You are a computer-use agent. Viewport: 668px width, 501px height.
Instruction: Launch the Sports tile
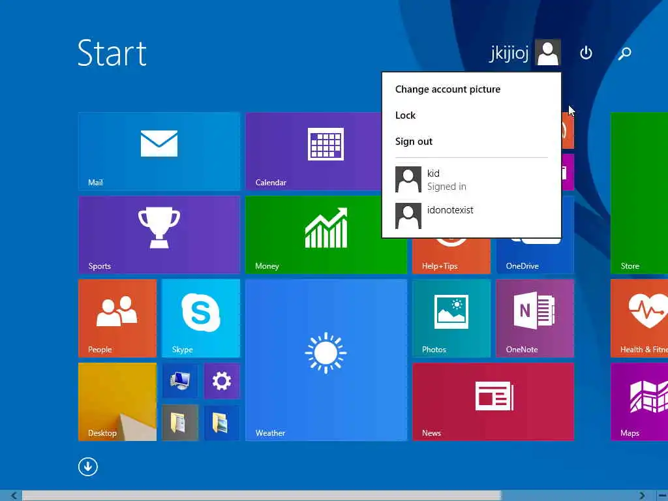159,234
